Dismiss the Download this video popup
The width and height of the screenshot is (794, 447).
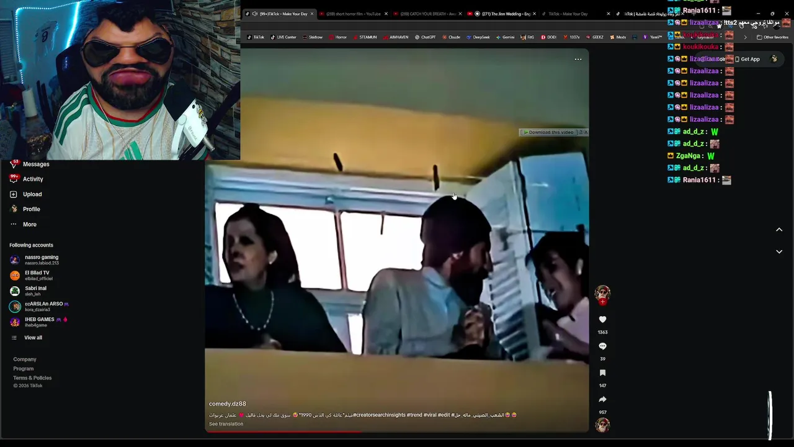[586, 132]
